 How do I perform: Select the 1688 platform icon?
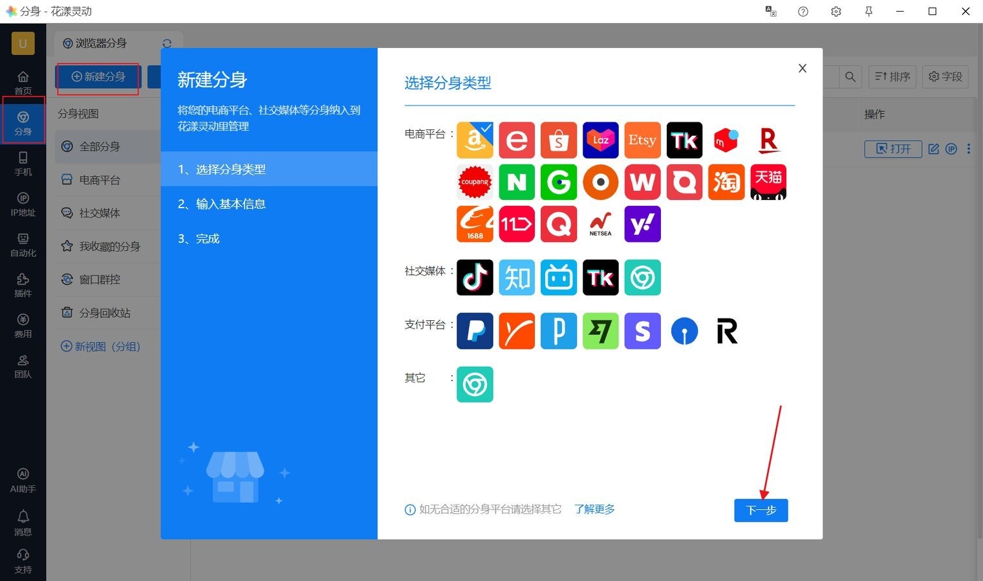pos(475,224)
